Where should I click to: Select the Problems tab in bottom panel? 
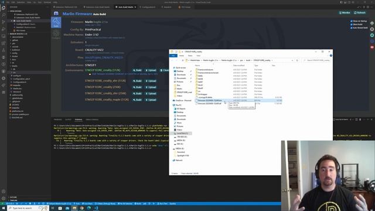[57, 120]
